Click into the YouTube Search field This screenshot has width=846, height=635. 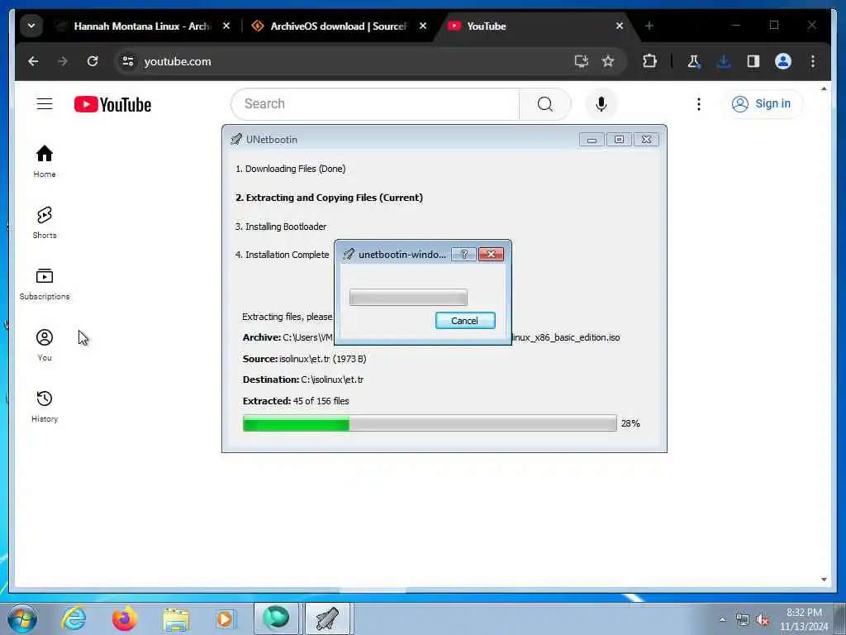point(375,103)
